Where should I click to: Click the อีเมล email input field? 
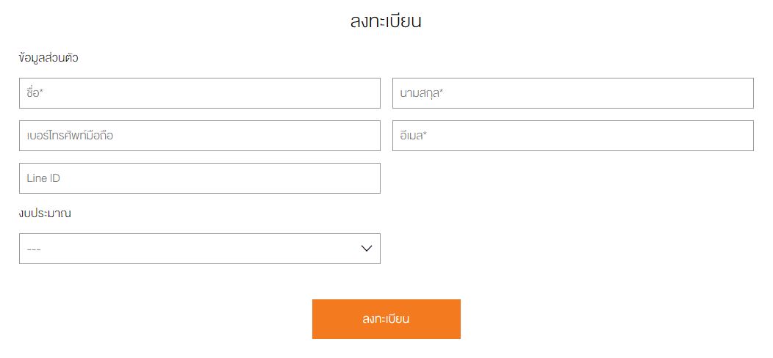(x=572, y=136)
